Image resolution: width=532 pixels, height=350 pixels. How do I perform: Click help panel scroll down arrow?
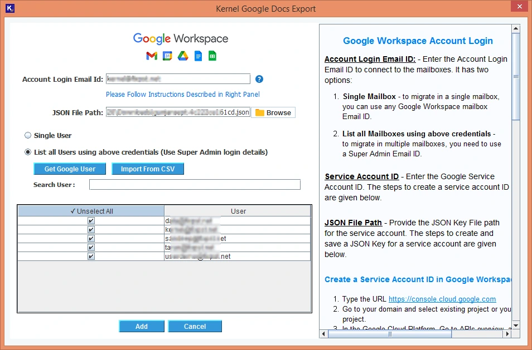click(516, 326)
